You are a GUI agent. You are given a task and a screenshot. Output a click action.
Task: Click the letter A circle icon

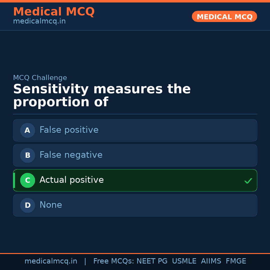[x=27, y=130]
